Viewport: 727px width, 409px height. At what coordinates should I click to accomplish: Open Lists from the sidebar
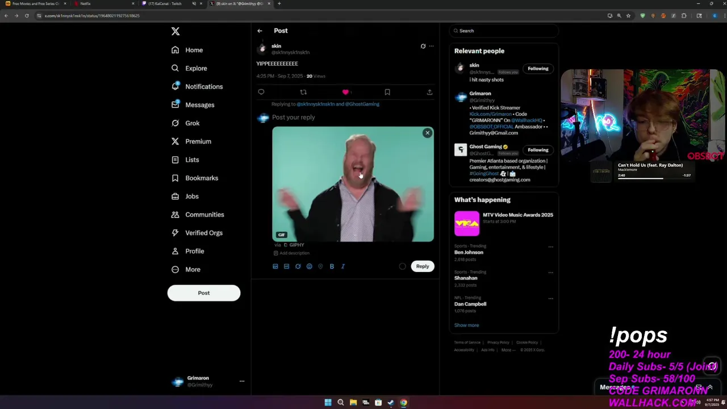[185, 160]
